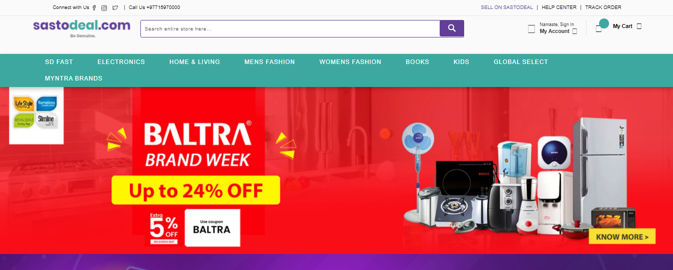The width and height of the screenshot is (673, 270).
Task: Click the Baltra sub-brands logo thumbnail
Action: [36, 115]
